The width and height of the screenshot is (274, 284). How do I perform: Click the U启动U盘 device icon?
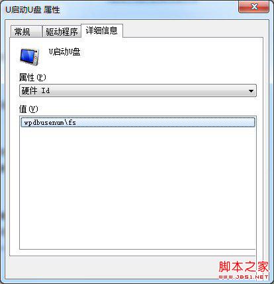tap(30, 57)
